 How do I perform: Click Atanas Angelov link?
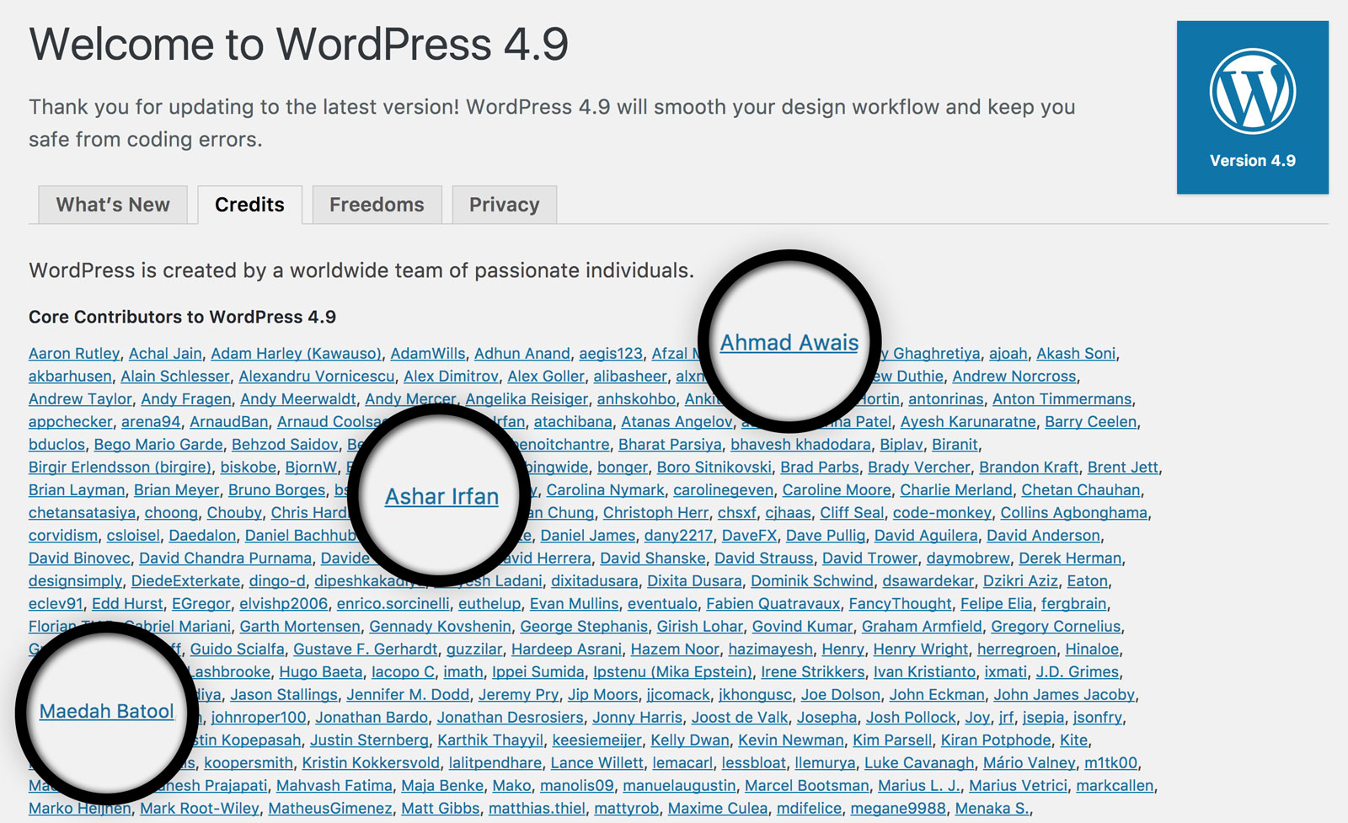[677, 422]
